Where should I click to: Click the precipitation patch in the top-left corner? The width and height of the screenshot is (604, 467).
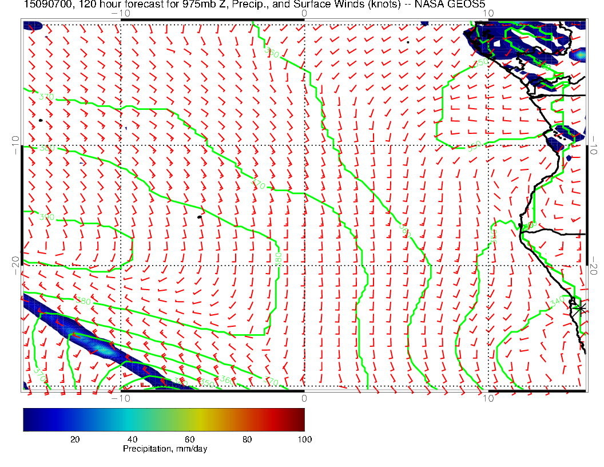(33, 26)
